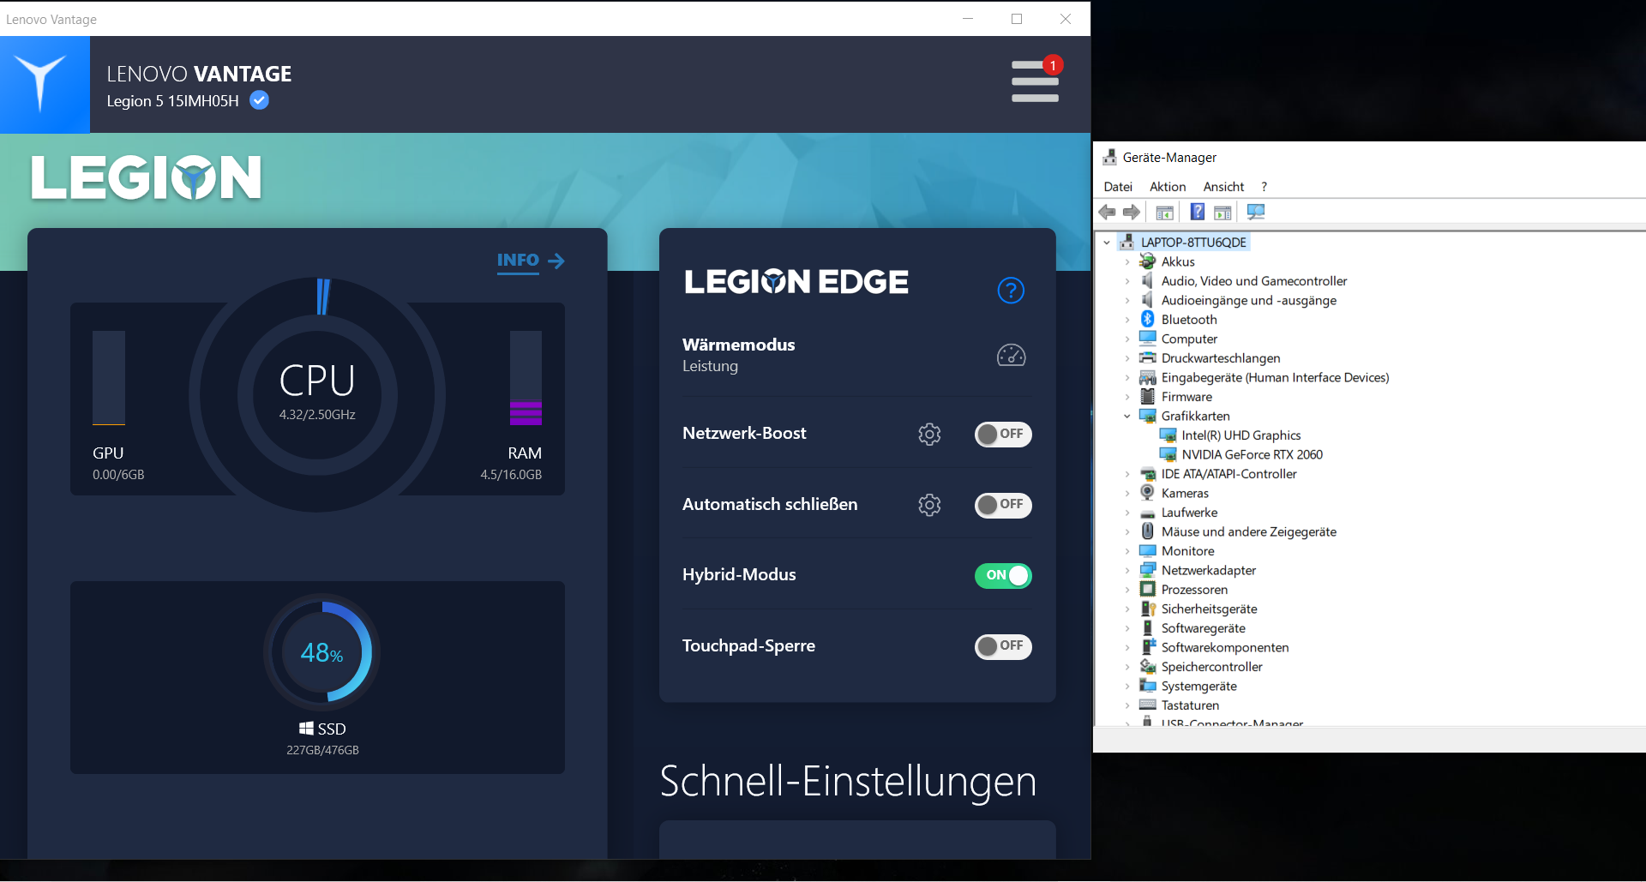Click the 227GB/476GB SSD usage text

pyautogui.click(x=322, y=750)
